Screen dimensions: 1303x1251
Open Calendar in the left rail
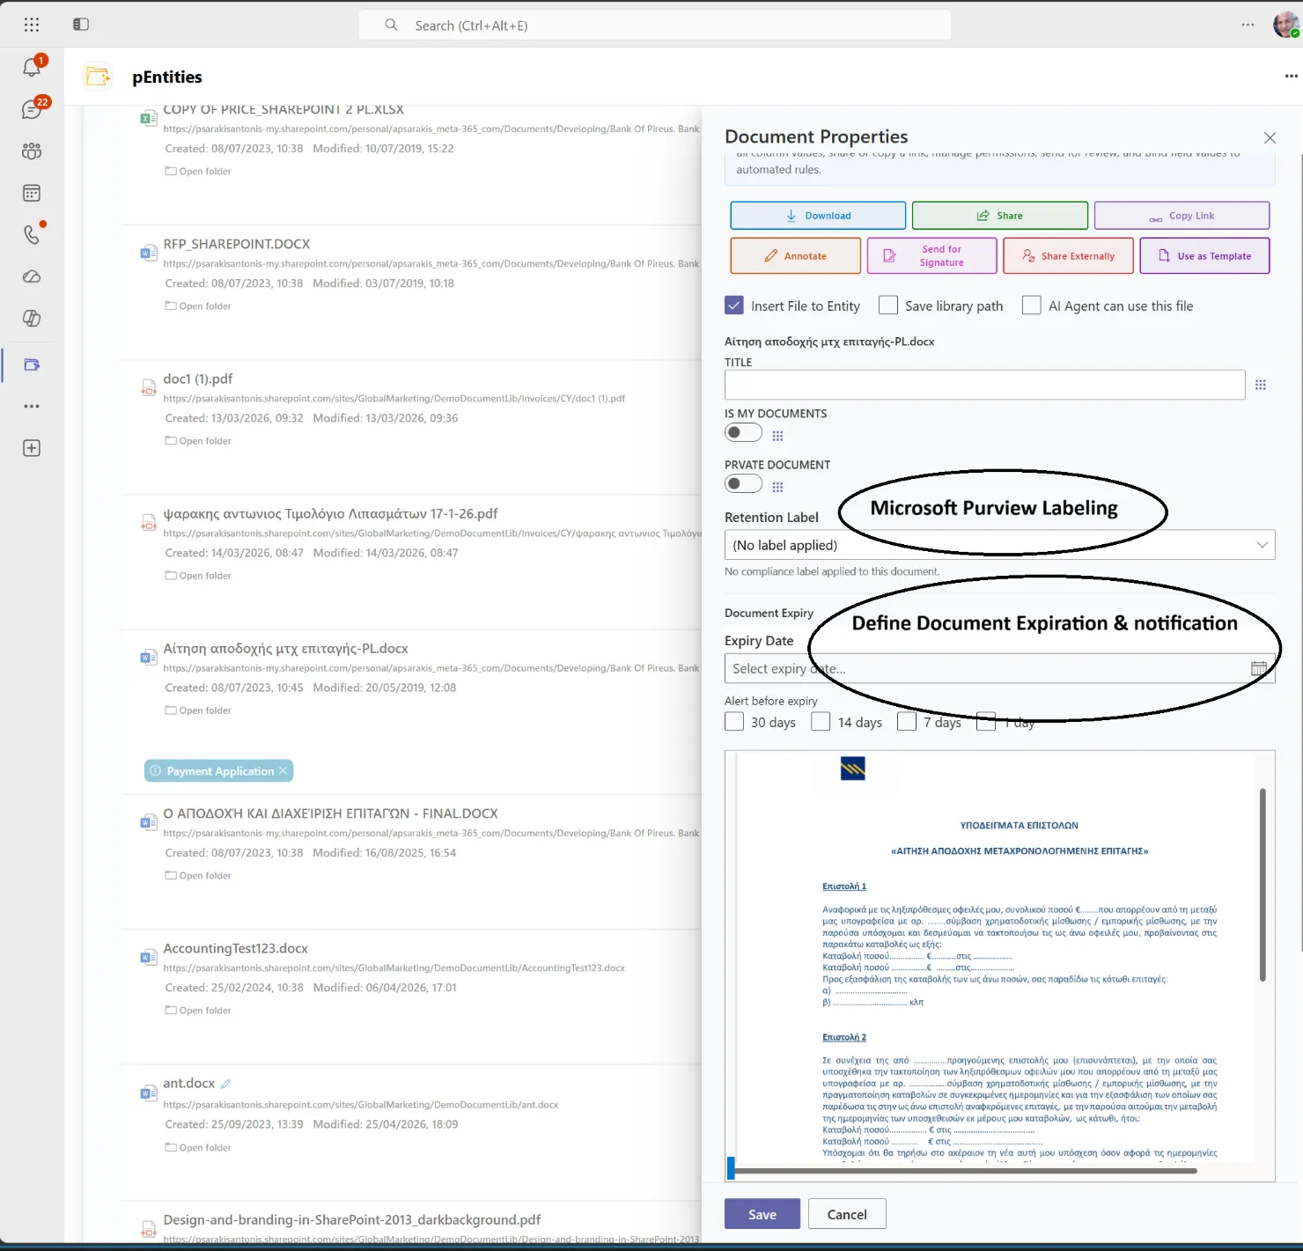32,193
